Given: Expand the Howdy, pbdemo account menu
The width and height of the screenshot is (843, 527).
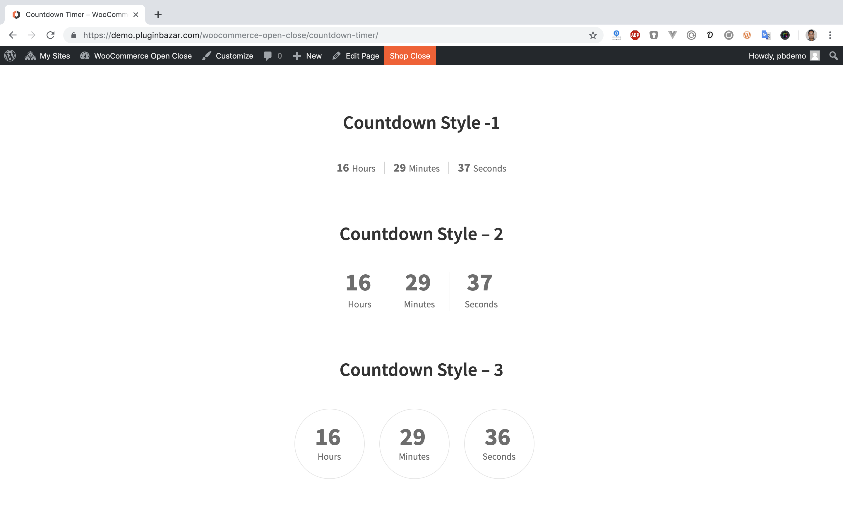Looking at the screenshot, I should pos(784,56).
